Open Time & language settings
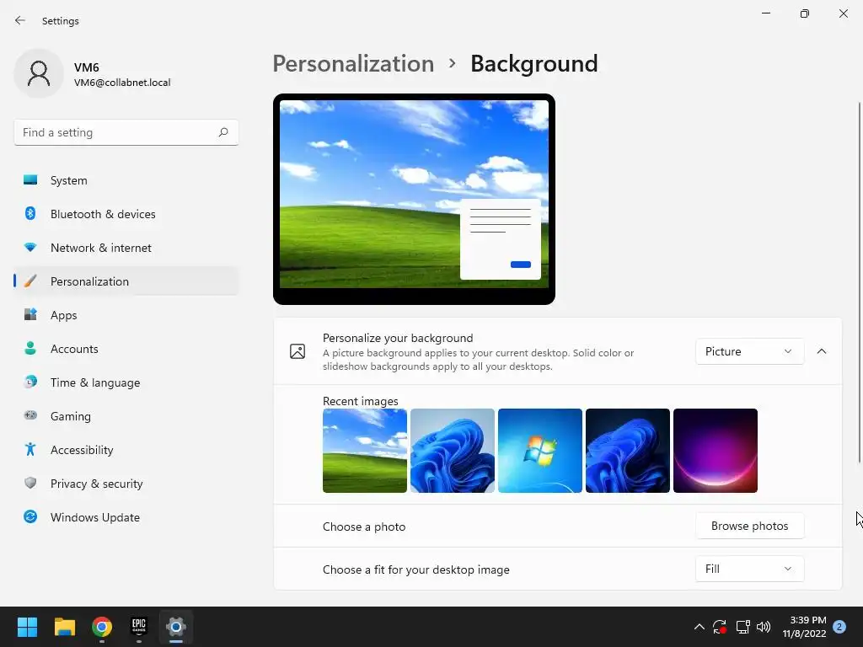Screen dimensions: 863x647 (126, 382)
